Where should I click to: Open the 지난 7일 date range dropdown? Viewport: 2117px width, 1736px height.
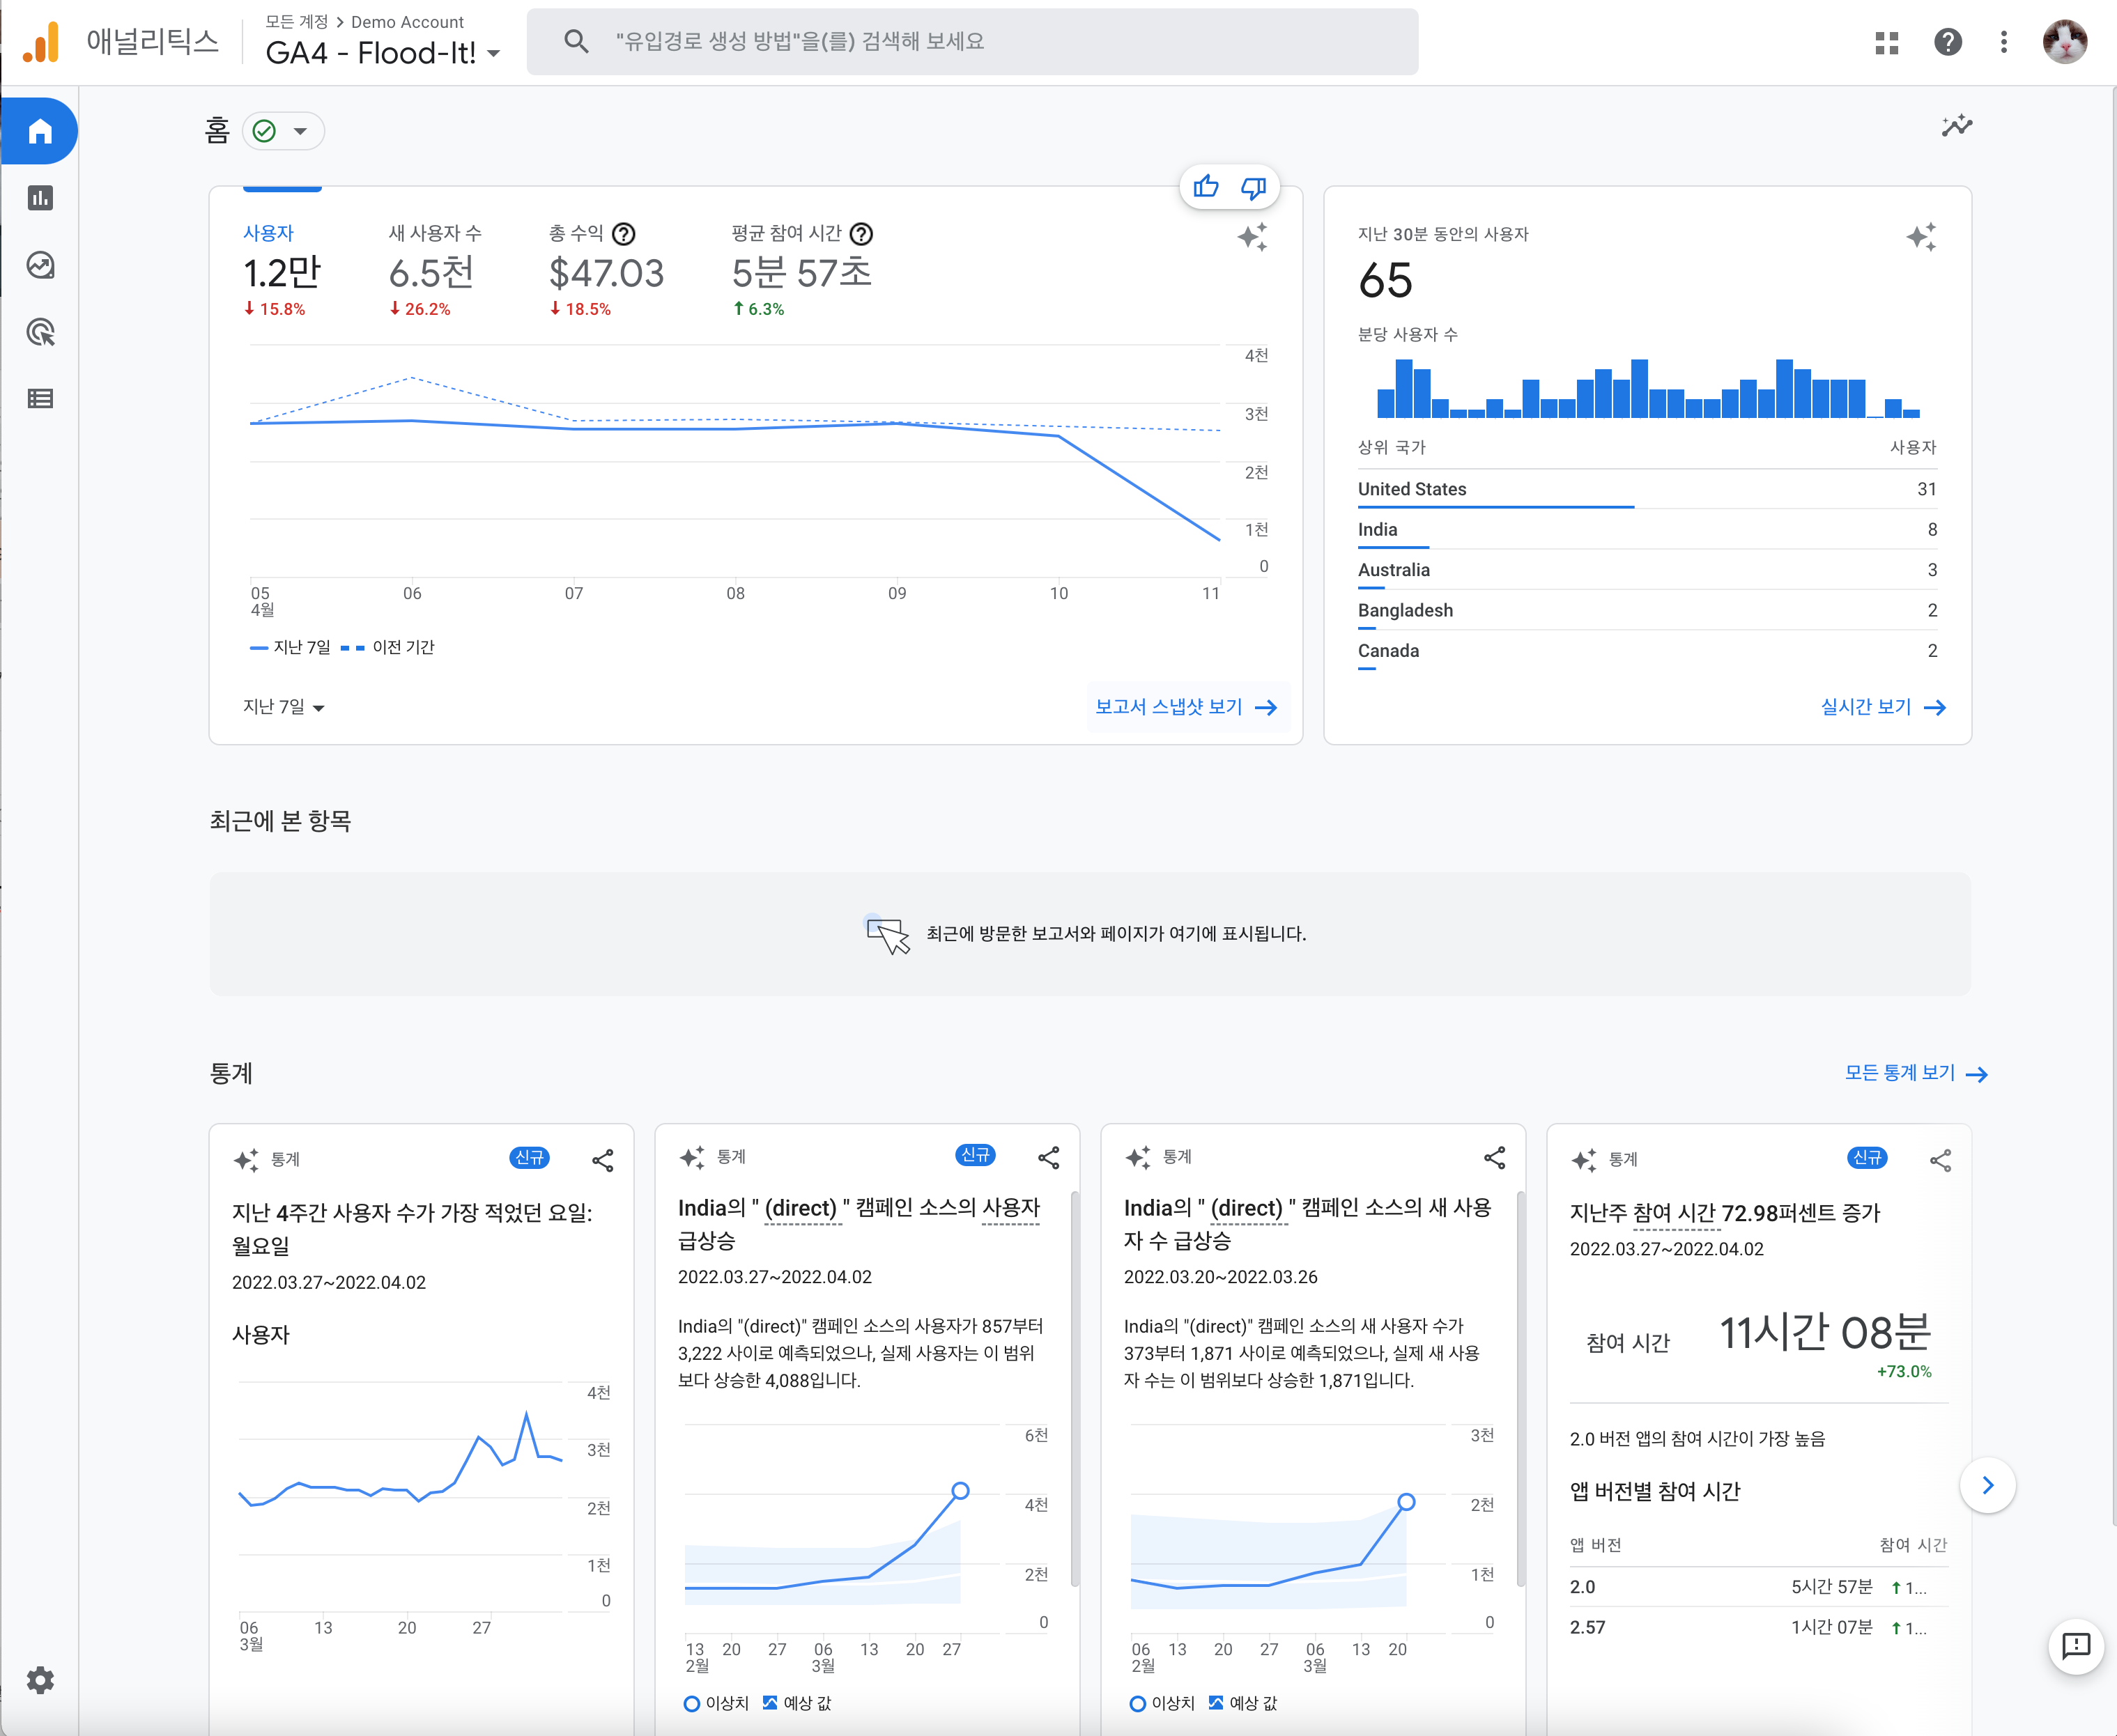coord(284,707)
